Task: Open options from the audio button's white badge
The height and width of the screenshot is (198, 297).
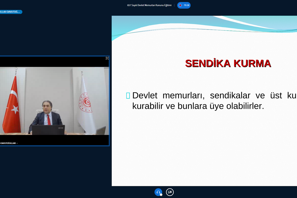Action: point(161,194)
